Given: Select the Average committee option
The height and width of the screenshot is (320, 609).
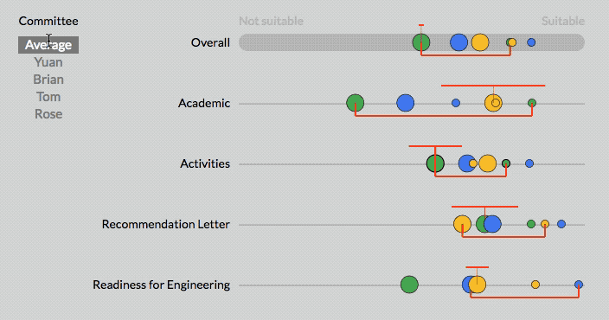Looking at the screenshot, I should pyautogui.click(x=48, y=45).
